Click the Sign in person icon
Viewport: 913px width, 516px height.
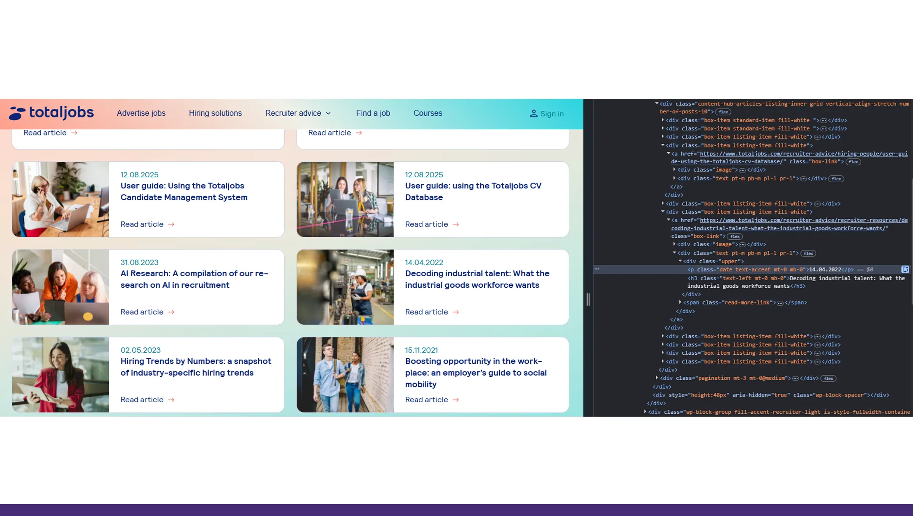(534, 114)
